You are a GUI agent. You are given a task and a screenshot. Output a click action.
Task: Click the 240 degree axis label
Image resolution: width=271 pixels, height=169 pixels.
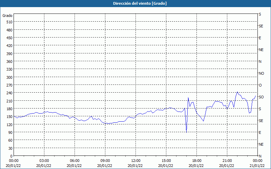pos(10,93)
